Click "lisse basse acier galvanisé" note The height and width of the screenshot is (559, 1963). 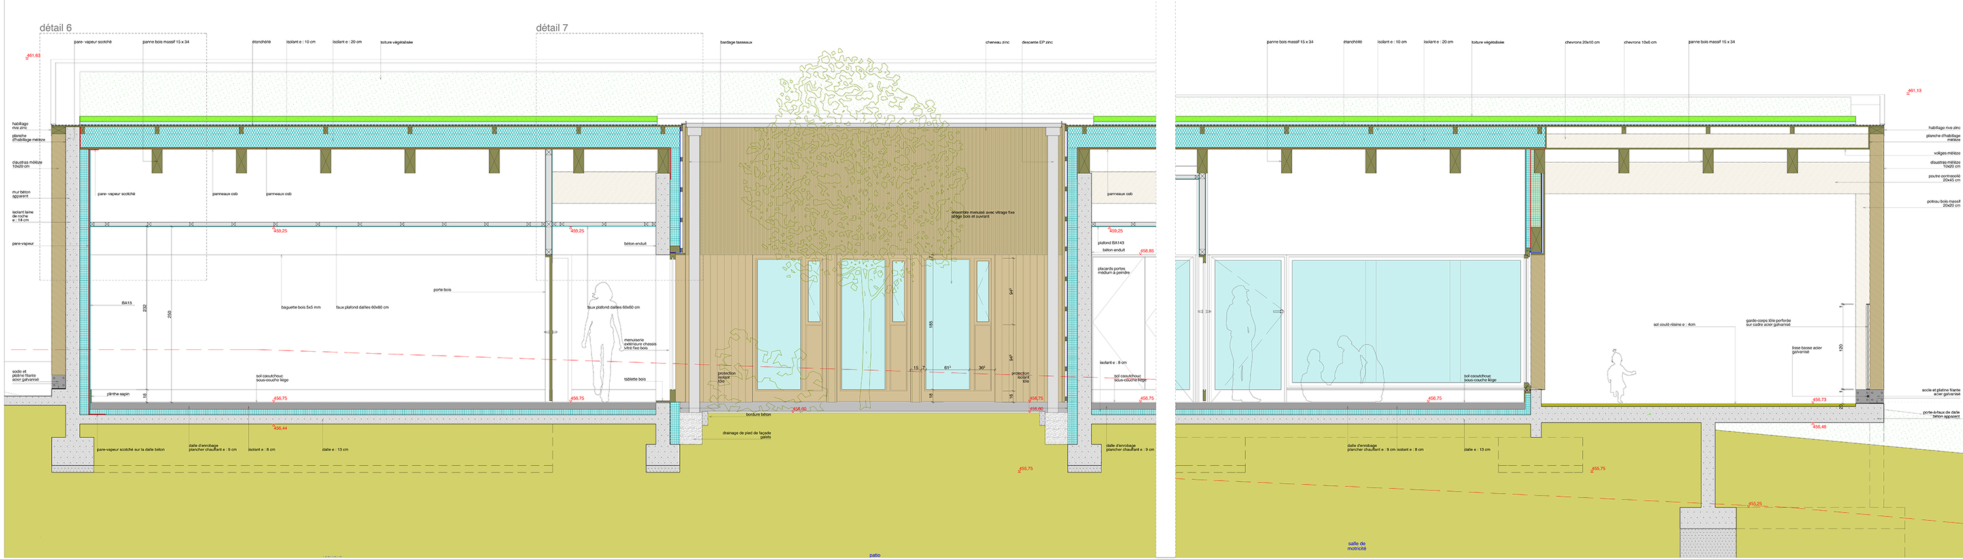click(x=1807, y=350)
